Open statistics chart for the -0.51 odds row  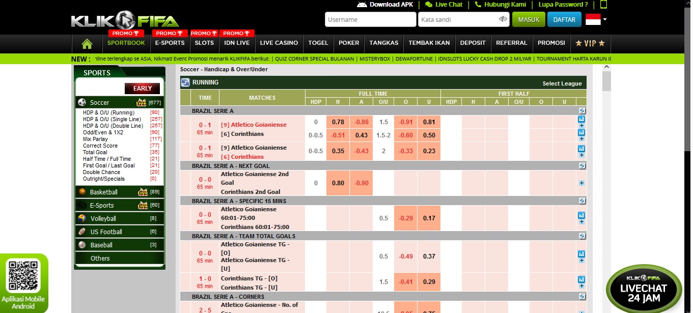point(581,132)
